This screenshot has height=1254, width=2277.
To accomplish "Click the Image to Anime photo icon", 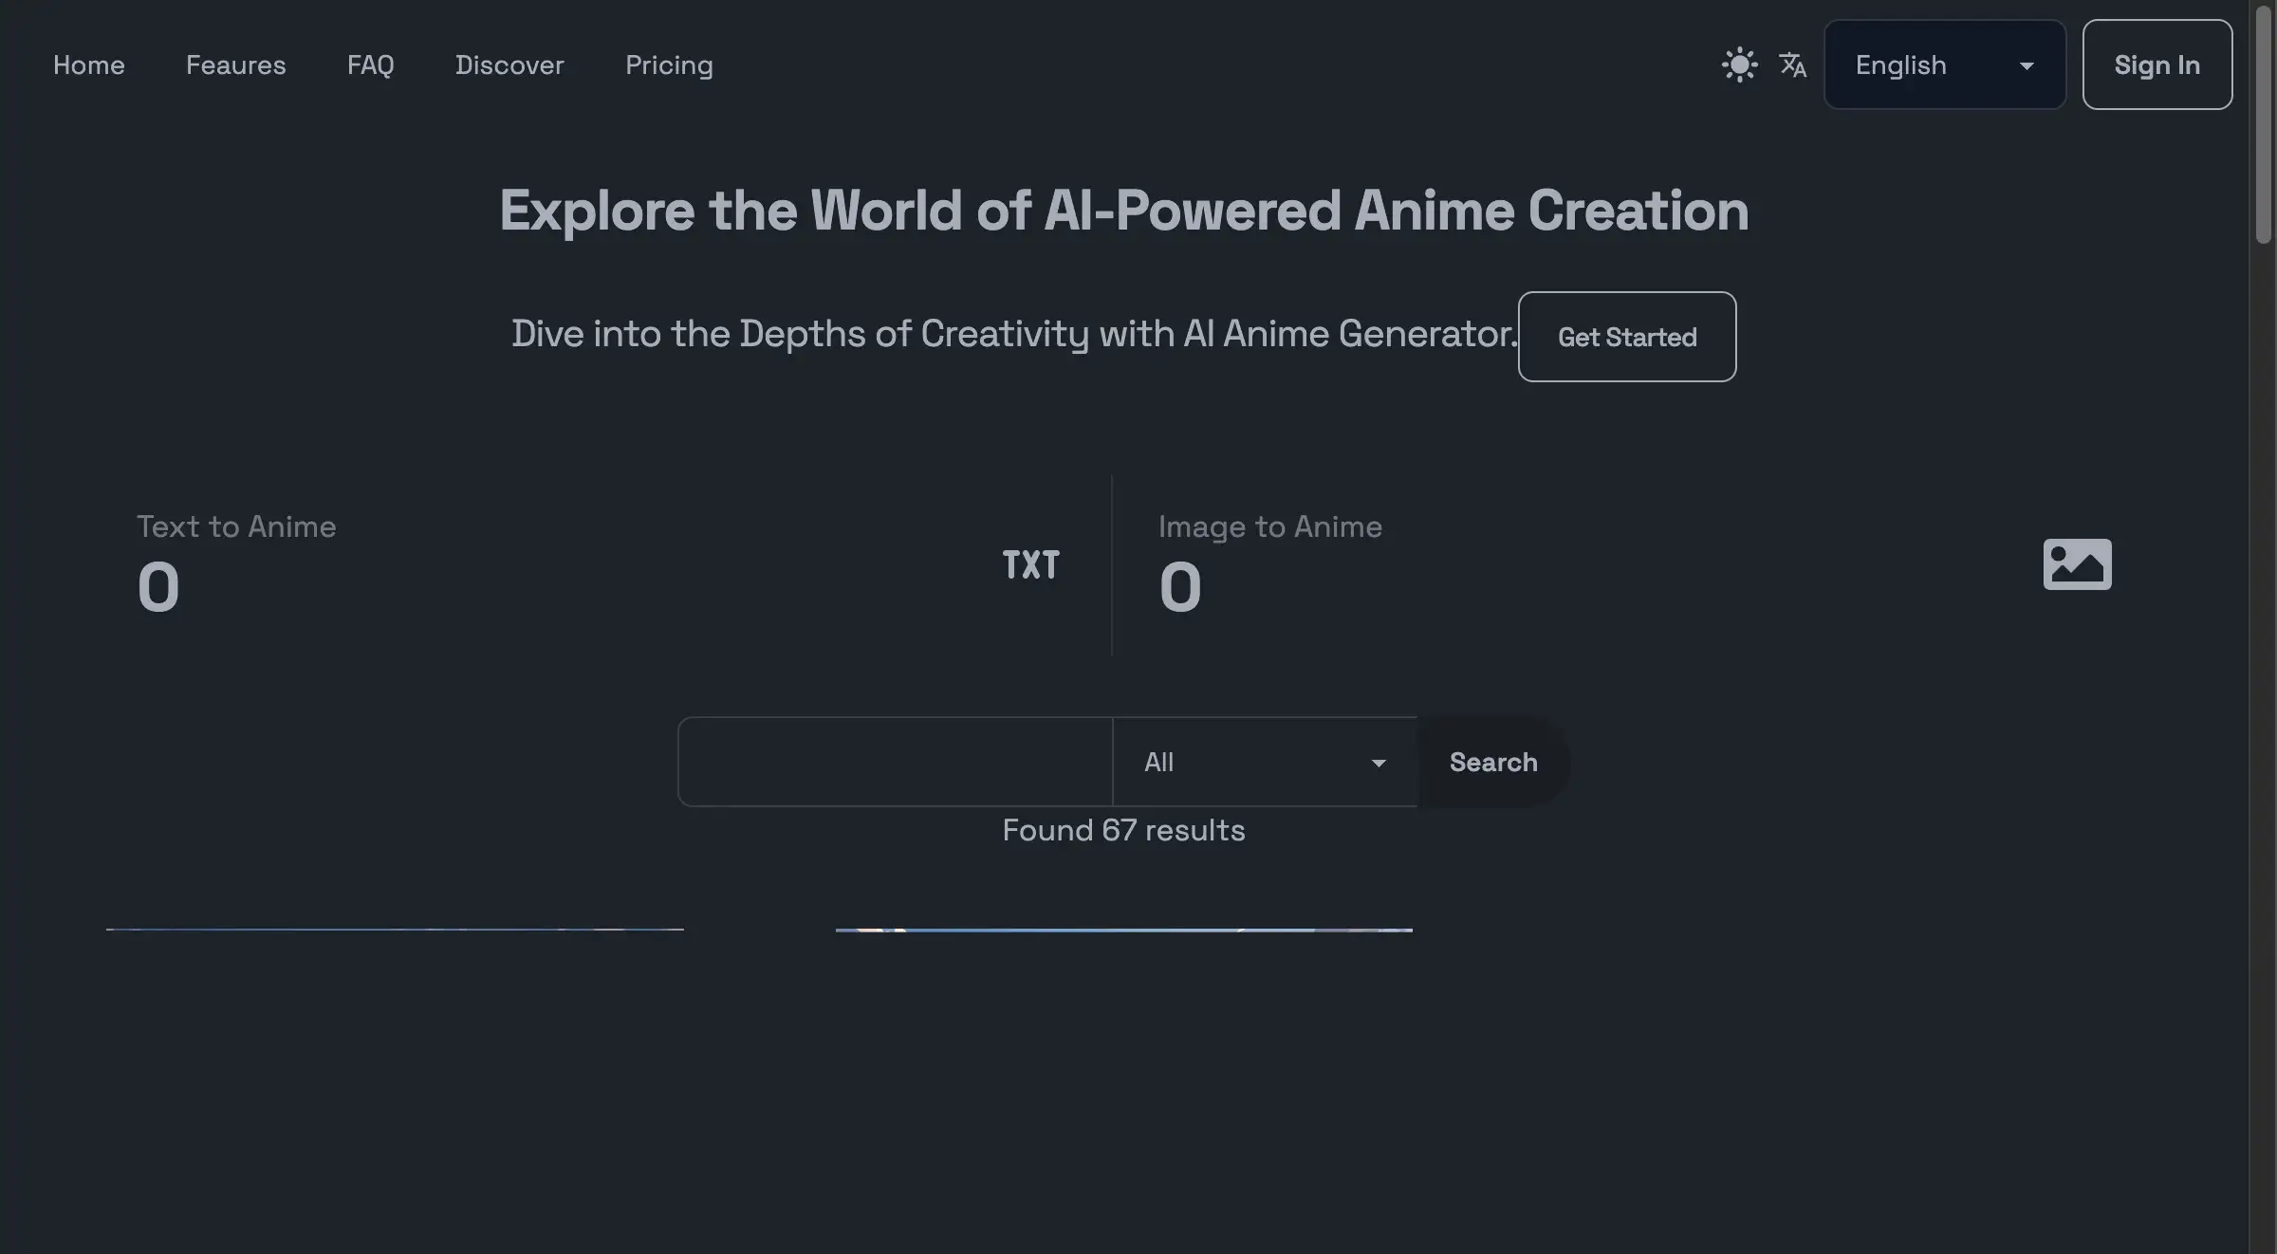I will [2078, 563].
